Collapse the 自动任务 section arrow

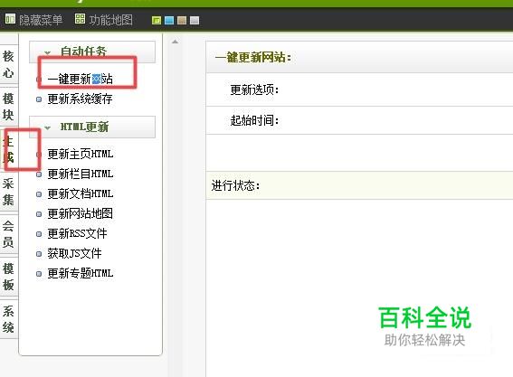pos(48,52)
